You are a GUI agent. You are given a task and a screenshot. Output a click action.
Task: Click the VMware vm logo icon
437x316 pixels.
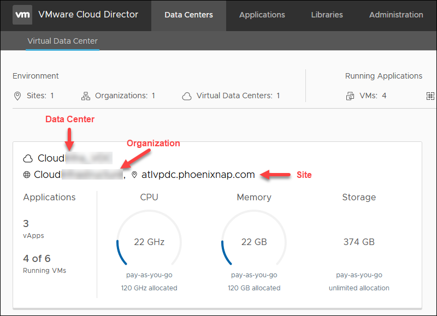coord(22,15)
